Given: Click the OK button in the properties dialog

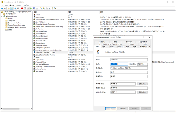Looking at the screenshot, I should pos(111,108).
